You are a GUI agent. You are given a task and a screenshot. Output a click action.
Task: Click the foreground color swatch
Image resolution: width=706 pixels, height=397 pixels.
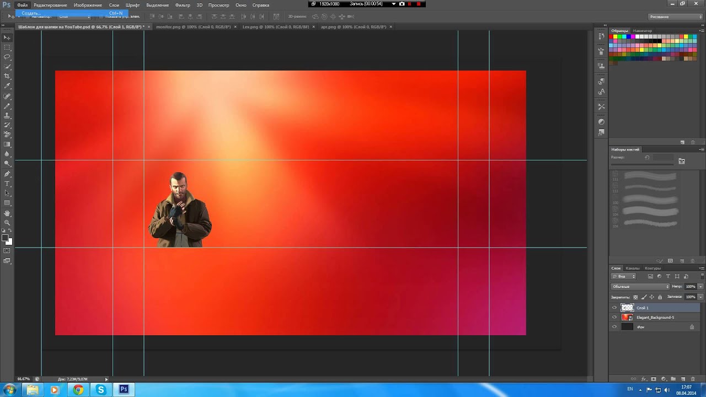(x=5, y=238)
